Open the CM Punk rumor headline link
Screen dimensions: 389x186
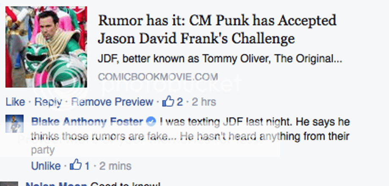[217, 29]
